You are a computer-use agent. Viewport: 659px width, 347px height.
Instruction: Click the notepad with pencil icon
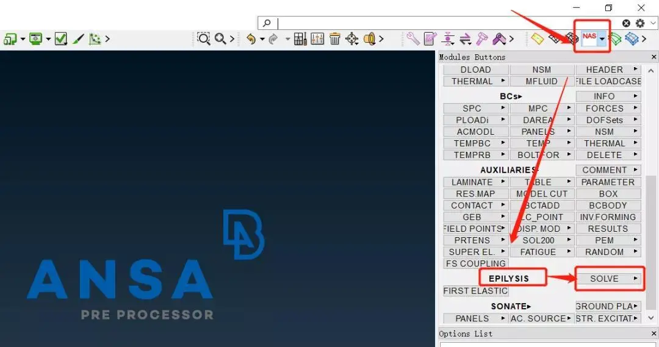[x=430, y=39]
